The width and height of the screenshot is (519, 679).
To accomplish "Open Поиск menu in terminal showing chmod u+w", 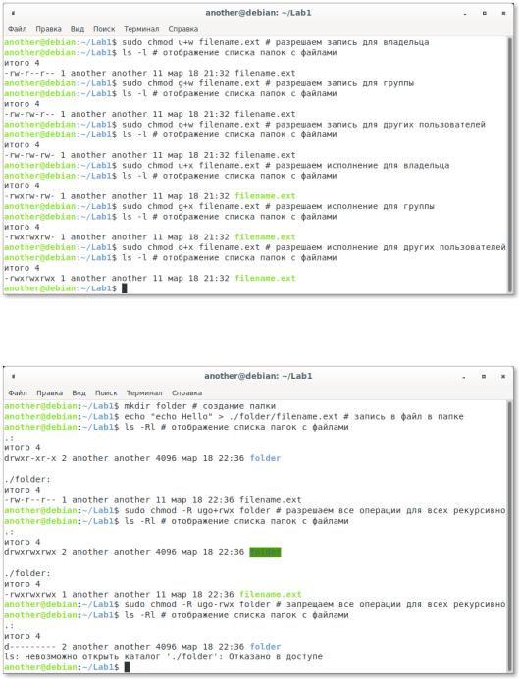I will point(104,29).
